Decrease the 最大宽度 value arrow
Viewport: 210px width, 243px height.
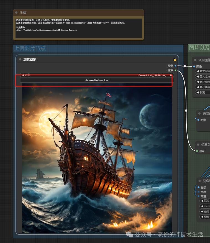pyautogui.click(x=198, y=71)
